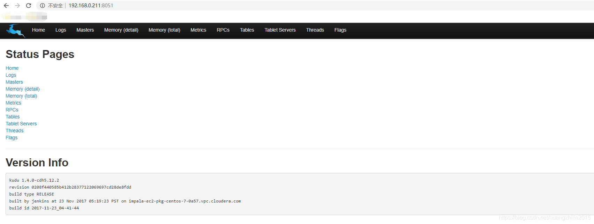Viewport: 594px width, 224px height.
Task: Click the Logs link under Status Pages
Action: pos(11,75)
